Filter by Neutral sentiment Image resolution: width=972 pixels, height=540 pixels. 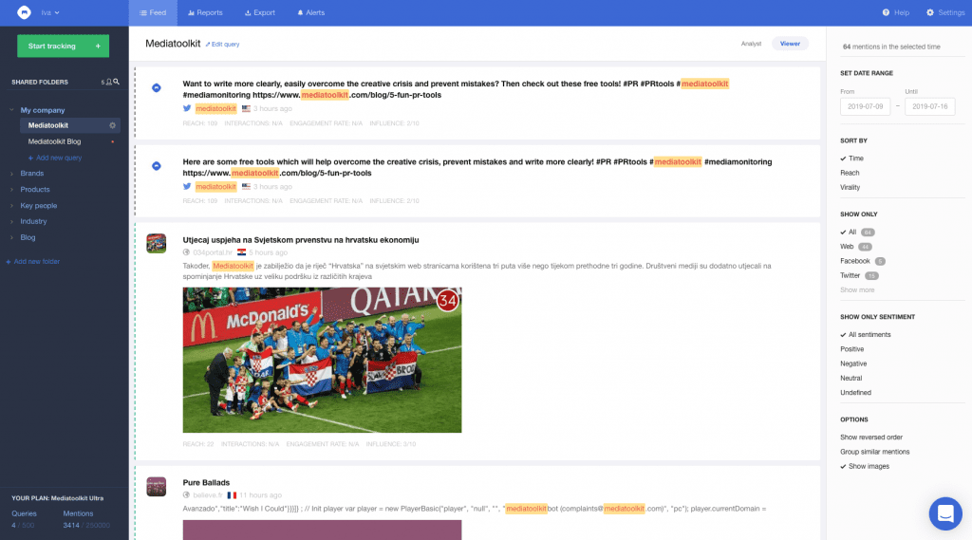tap(850, 378)
